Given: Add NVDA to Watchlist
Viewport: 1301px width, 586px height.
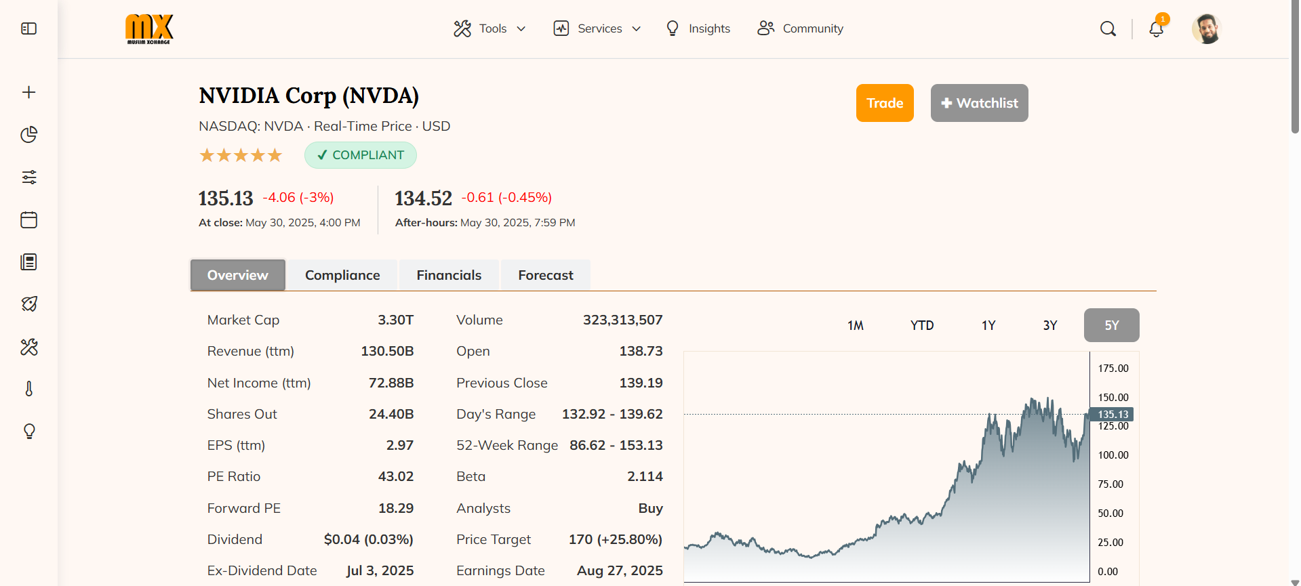Looking at the screenshot, I should click(x=979, y=103).
